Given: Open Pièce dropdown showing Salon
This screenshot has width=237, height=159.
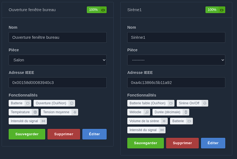Looking at the screenshot, I should point(58,60).
